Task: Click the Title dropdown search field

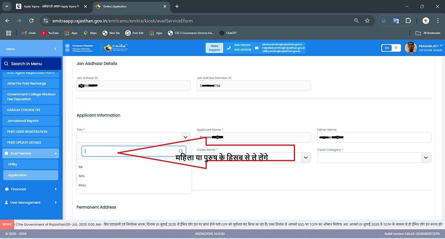Action: 134,151
